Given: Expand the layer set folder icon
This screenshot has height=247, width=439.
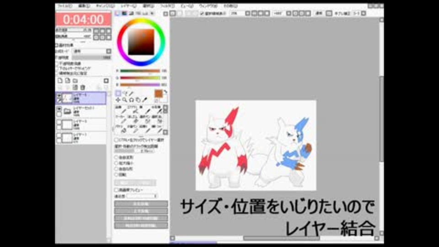Looking at the screenshot, I should (67, 112).
